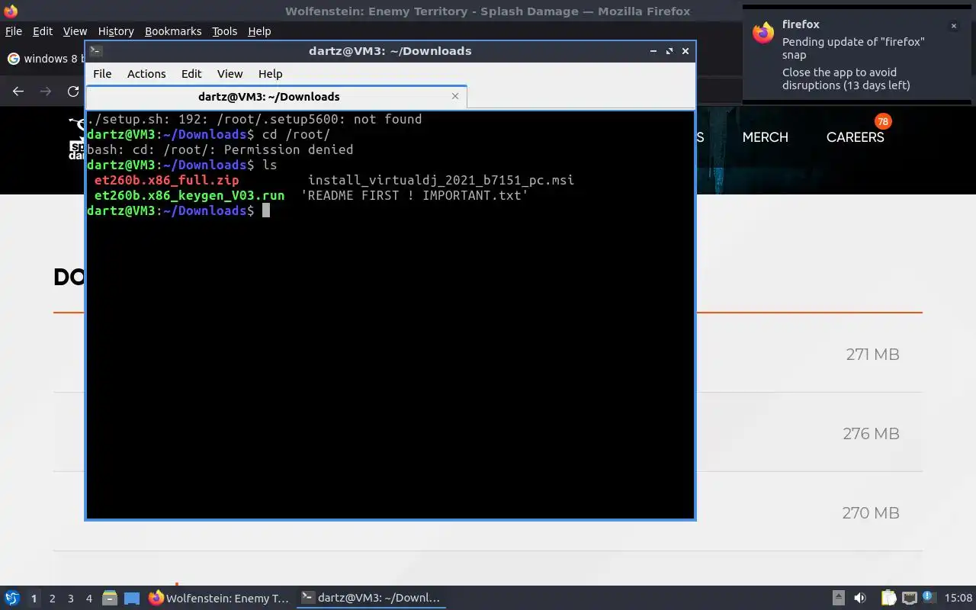Viewport: 976px width, 610px height.
Task: Open the terminal Actions menu
Action: point(146,74)
